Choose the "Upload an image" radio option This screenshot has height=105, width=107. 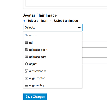(52, 21)
